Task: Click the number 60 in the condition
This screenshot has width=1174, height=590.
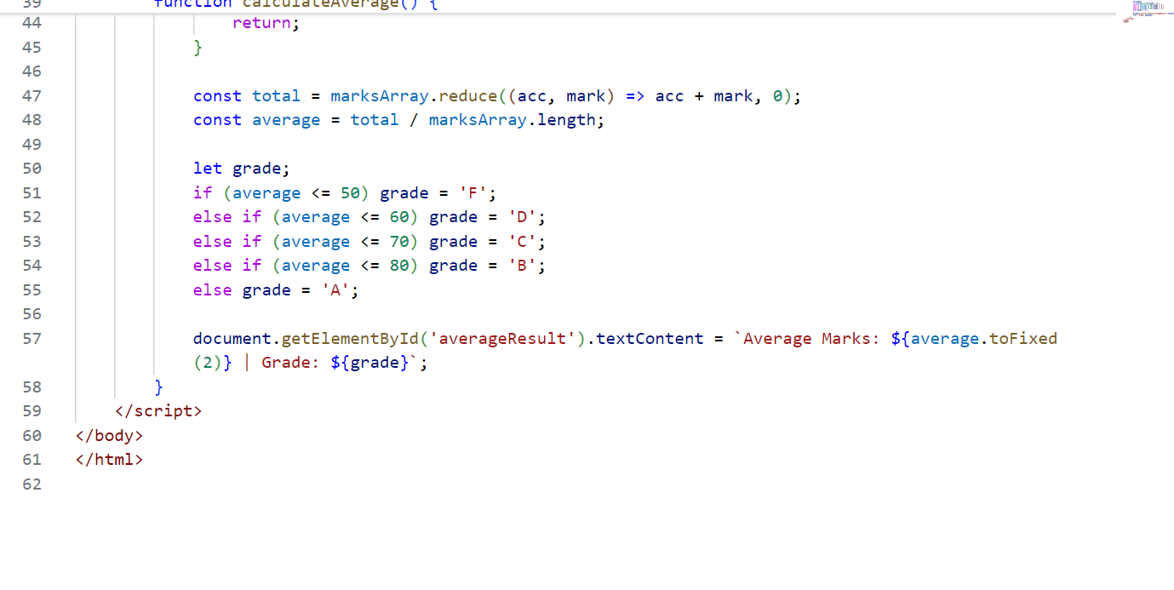Action: (399, 217)
